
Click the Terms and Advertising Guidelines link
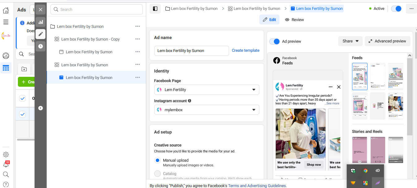coord(257,186)
